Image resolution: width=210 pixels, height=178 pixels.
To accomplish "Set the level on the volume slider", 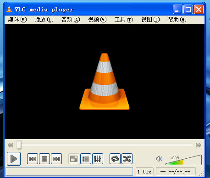I will click(x=183, y=160).
